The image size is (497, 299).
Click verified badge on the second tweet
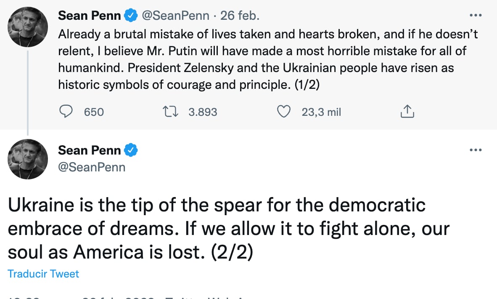coord(131,150)
